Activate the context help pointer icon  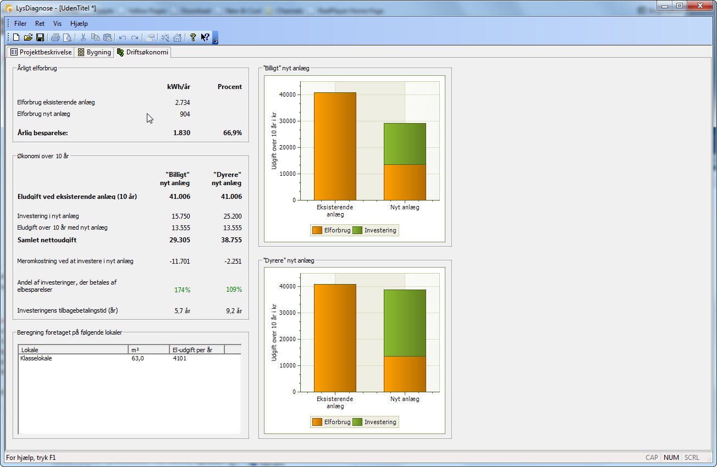click(x=205, y=37)
